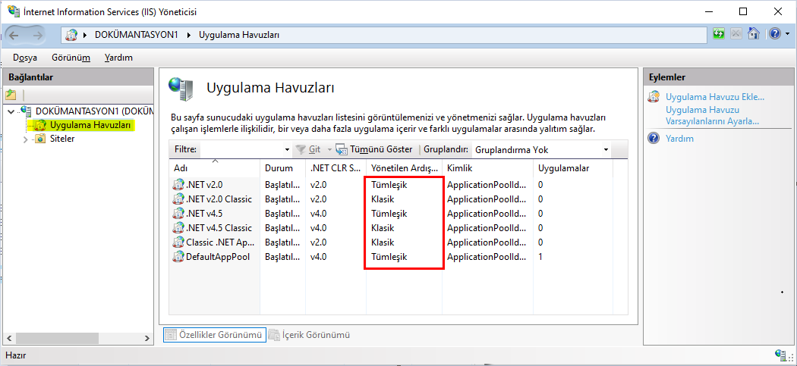The width and height of the screenshot is (797, 366).
Task: Sort by the Durum column header
Action: click(283, 168)
